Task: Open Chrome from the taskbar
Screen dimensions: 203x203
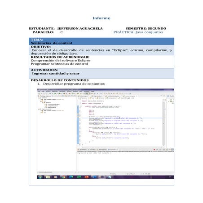Action: point(63,177)
